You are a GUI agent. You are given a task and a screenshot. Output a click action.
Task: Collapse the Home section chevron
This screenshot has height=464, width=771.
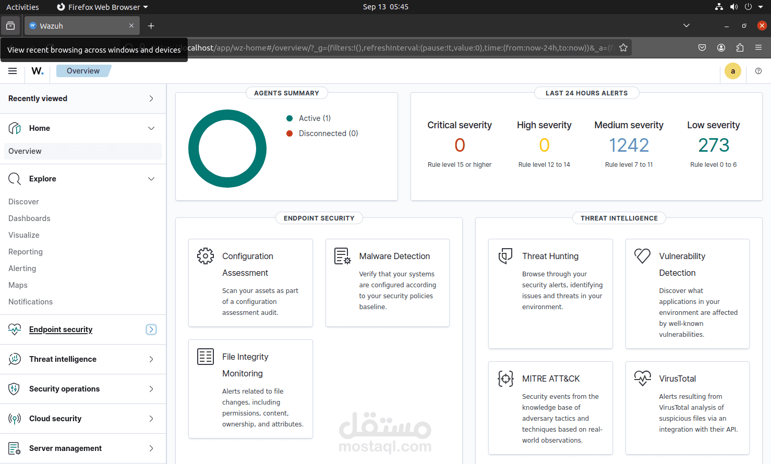pos(151,128)
